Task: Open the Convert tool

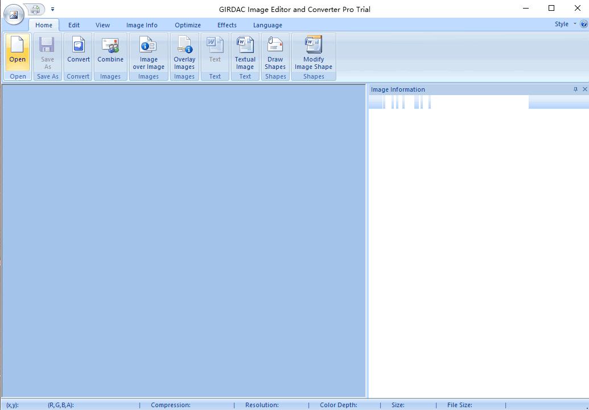Action: coord(78,52)
